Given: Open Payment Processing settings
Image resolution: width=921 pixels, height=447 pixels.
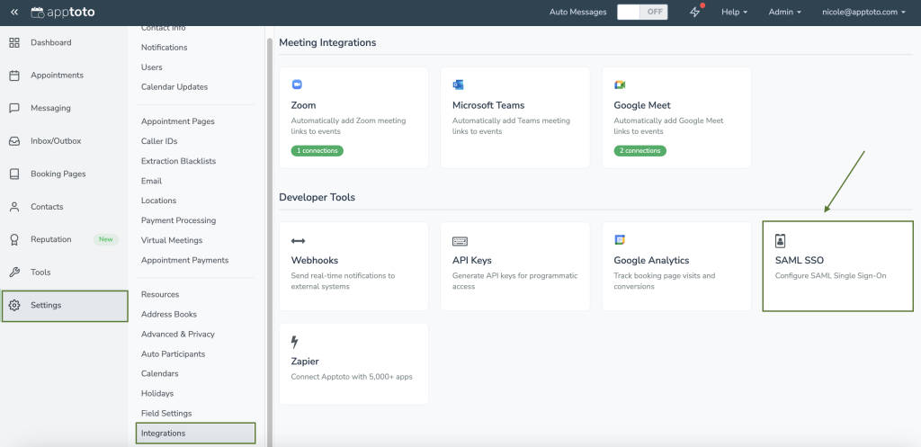Looking at the screenshot, I should 179,220.
